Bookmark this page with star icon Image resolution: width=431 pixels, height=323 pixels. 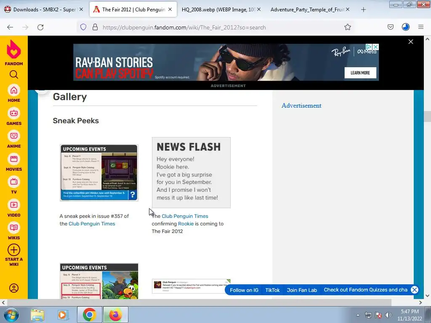pyautogui.click(x=347, y=27)
